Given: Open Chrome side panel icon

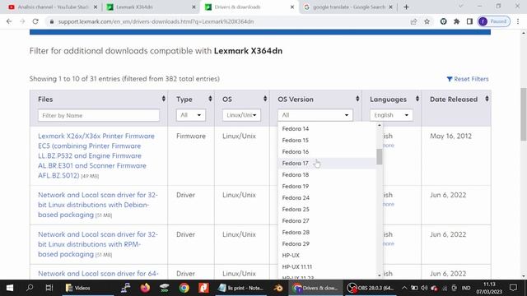Looking at the screenshot, I should pyautogui.click(x=469, y=21).
